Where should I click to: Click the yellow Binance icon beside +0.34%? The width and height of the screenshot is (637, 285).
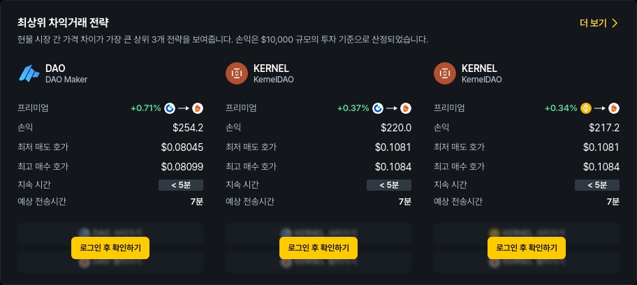pyautogui.click(x=586, y=108)
